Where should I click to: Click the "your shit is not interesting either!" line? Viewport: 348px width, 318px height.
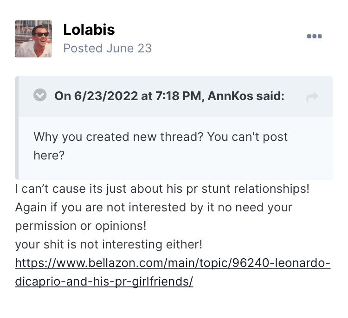click(x=109, y=244)
